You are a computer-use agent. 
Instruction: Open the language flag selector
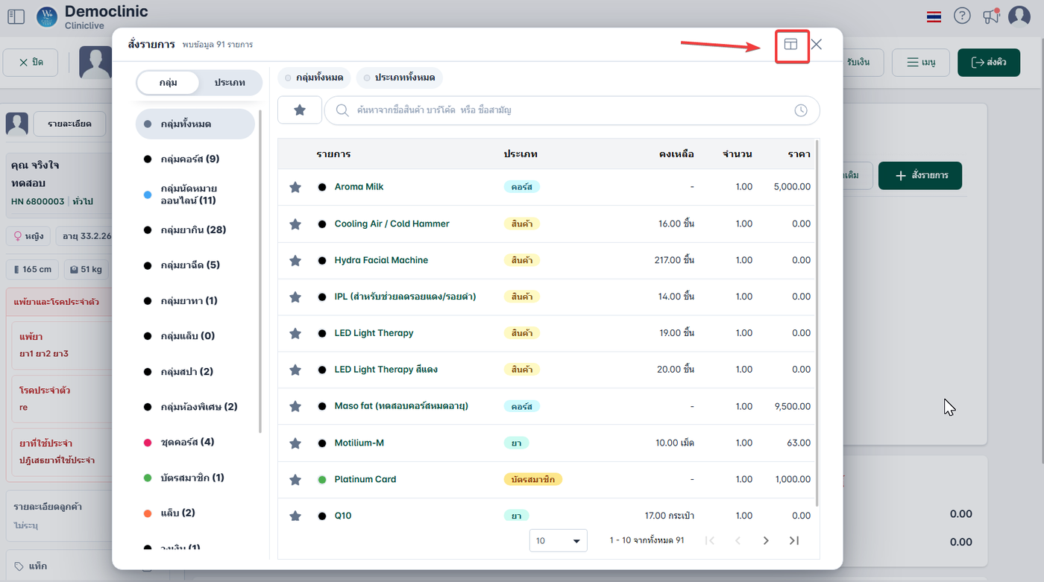934,16
